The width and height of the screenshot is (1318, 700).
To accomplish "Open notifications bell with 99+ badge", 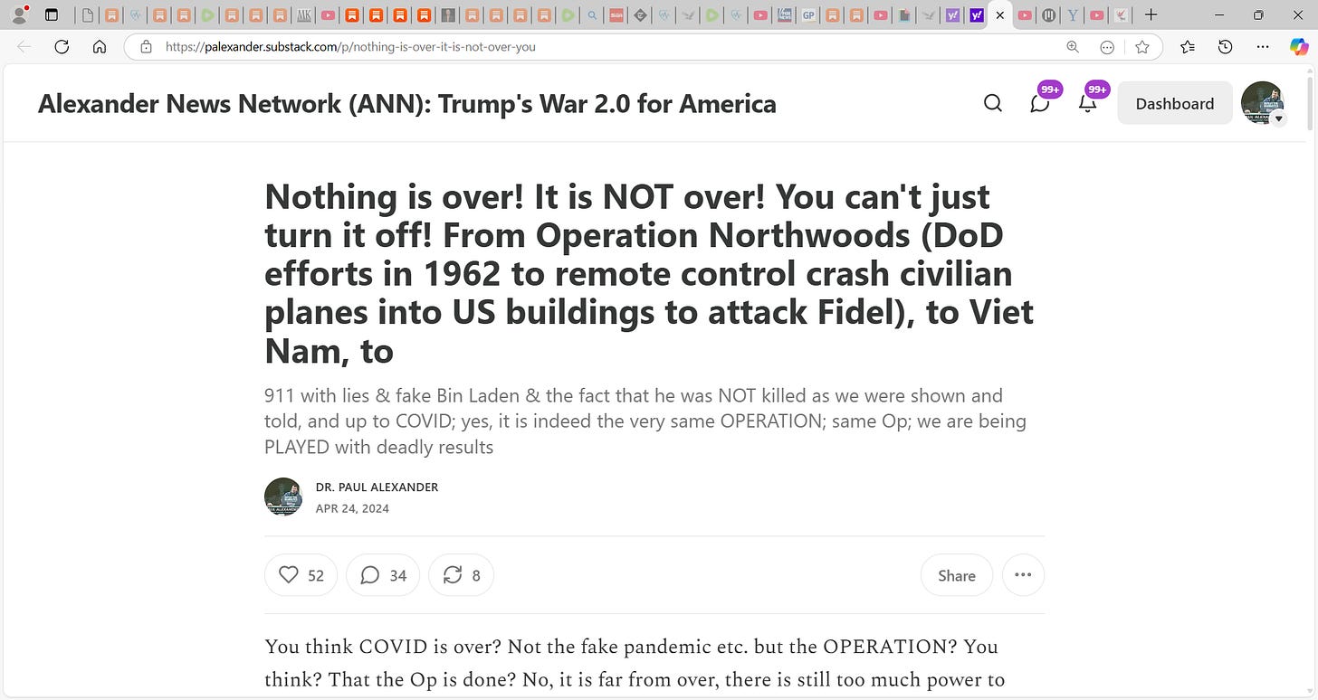I will (1088, 103).
